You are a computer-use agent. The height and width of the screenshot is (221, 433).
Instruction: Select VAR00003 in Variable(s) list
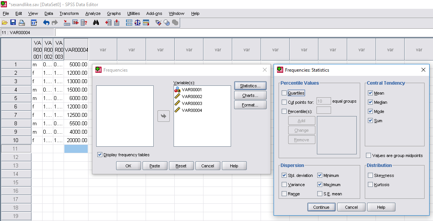192,103
